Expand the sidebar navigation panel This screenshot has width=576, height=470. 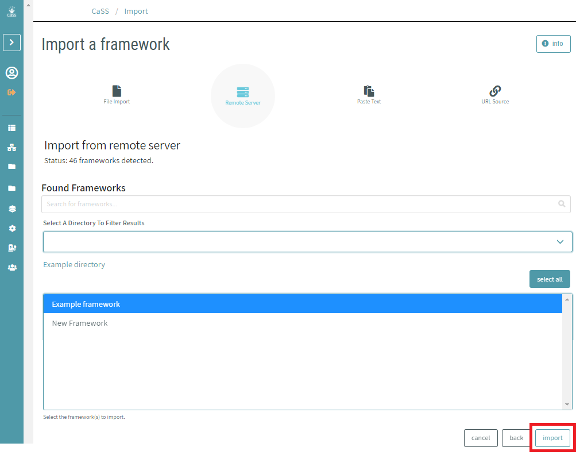tap(11, 43)
